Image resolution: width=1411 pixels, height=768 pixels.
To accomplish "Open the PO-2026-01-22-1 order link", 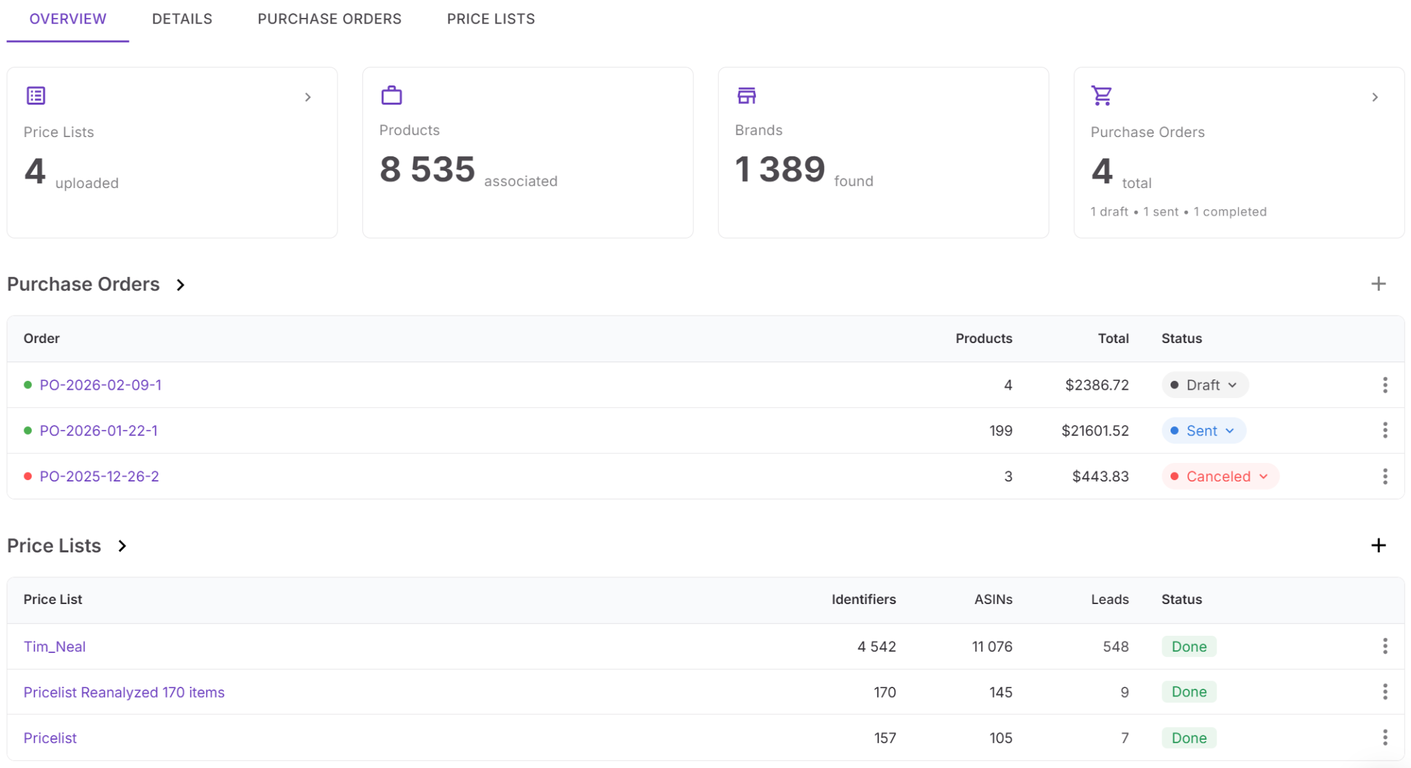I will (99, 431).
